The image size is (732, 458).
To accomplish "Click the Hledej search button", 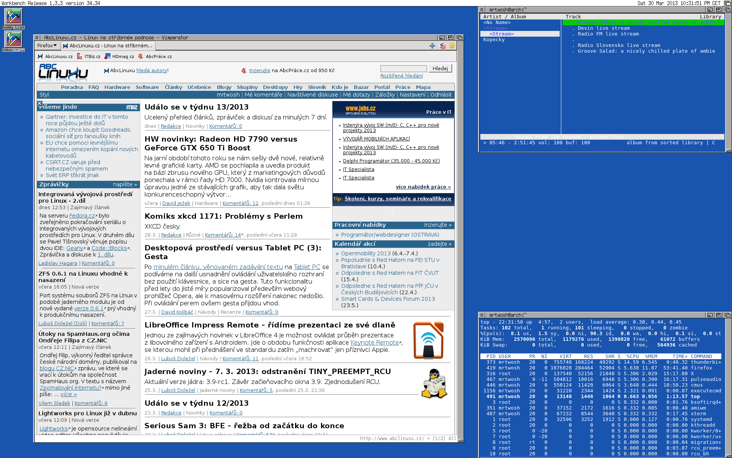I will point(440,68).
